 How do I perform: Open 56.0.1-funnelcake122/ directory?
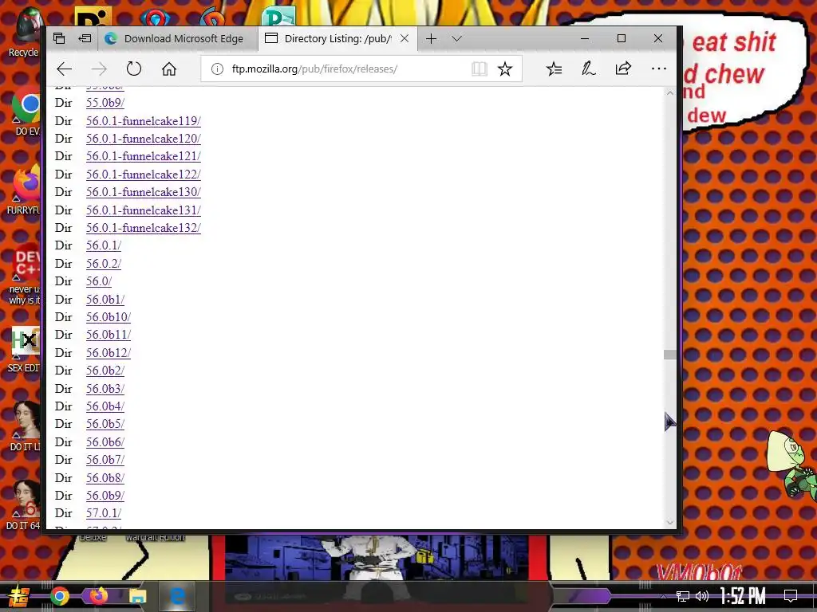[144, 175]
